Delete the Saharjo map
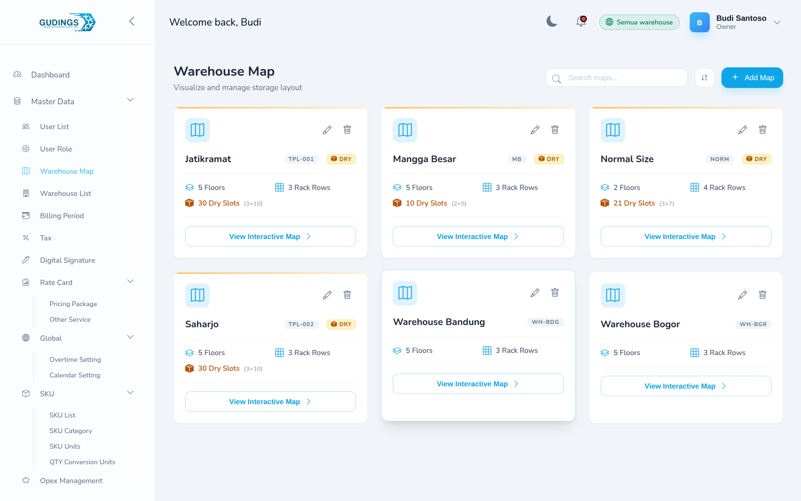This screenshot has height=501, width=801. [x=347, y=295]
